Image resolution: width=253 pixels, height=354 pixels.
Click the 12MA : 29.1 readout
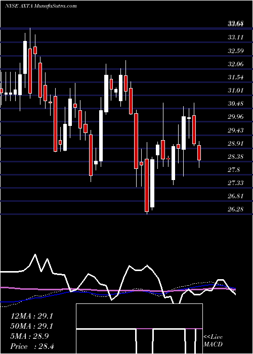pos(32,316)
